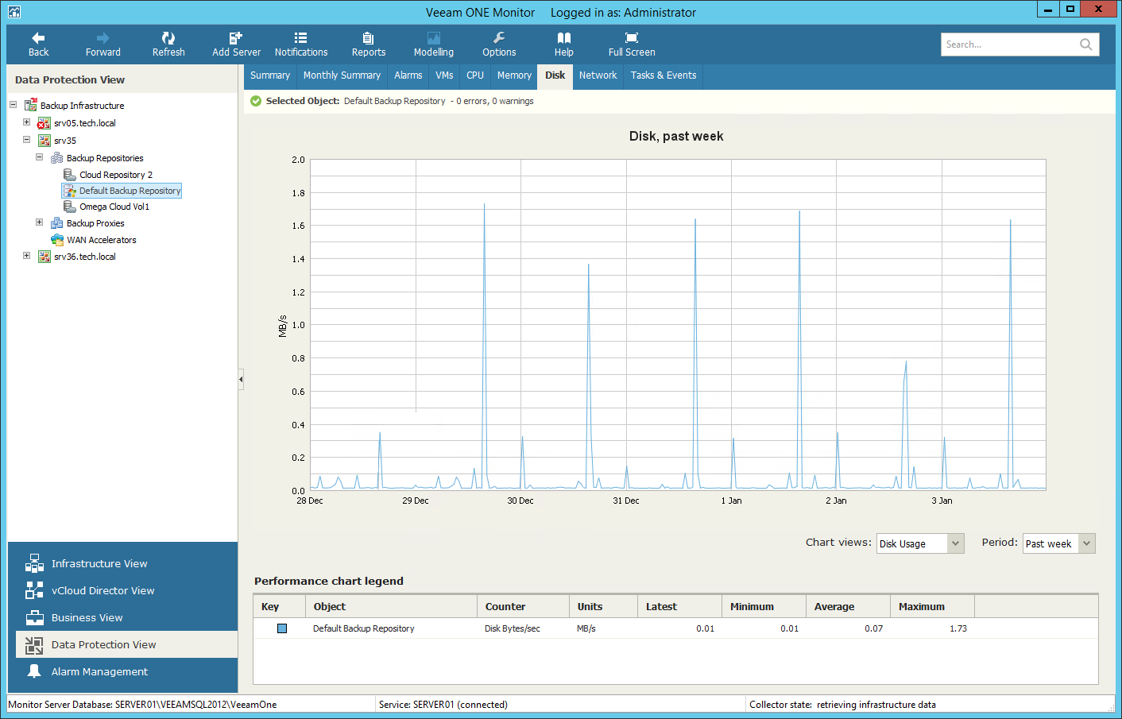Click the Infrastructure View icon
Image resolution: width=1122 pixels, height=719 pixels.
(x=34, y=563)
